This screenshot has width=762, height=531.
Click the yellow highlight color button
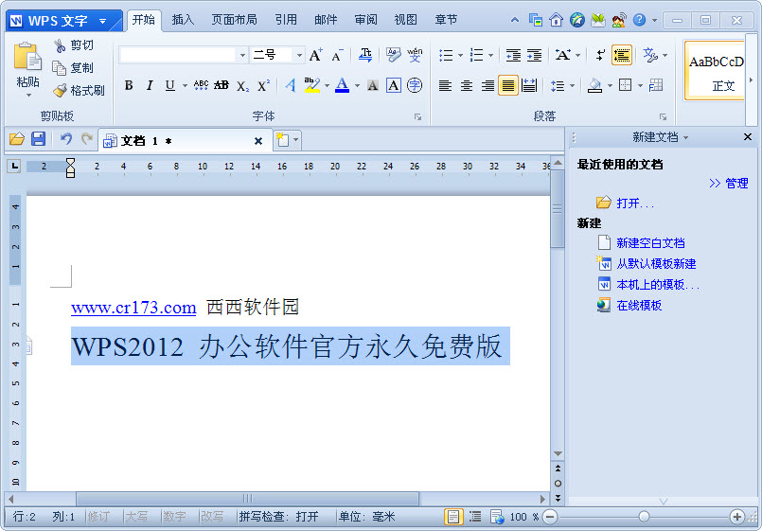(312, 85)
